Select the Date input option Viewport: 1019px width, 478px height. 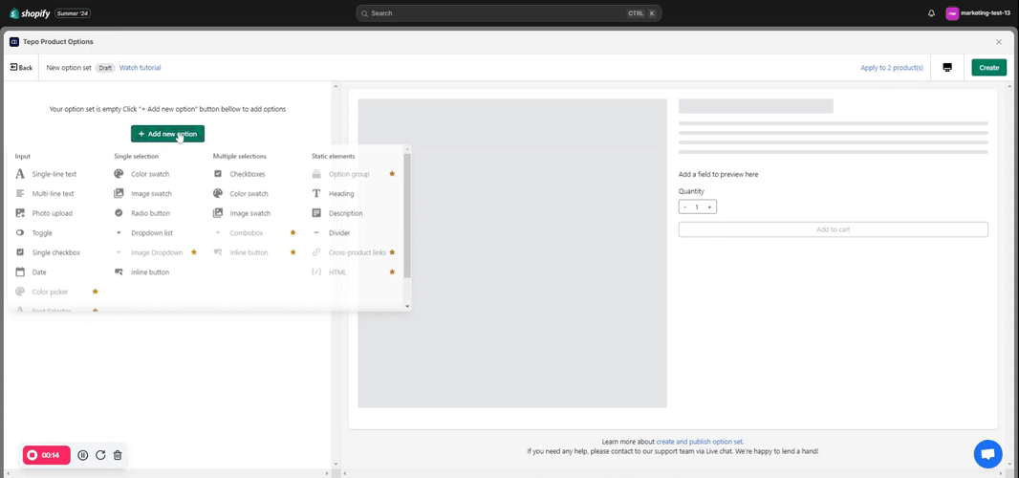(32, 272)
